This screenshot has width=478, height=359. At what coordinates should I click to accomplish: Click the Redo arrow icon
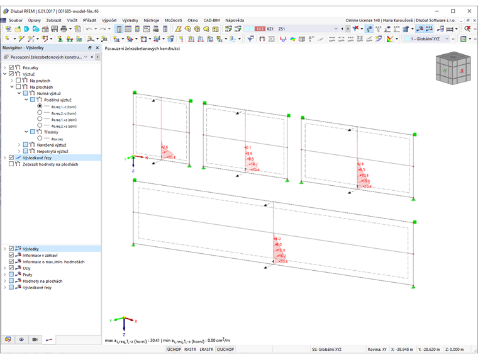click(x=103, y=29)
